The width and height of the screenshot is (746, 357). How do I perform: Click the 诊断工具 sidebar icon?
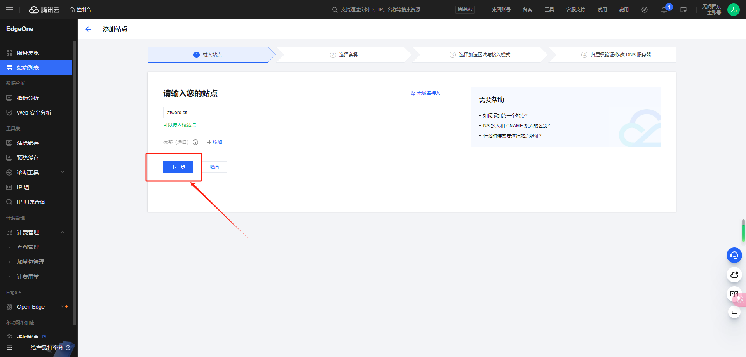click(x=9, y=172)
